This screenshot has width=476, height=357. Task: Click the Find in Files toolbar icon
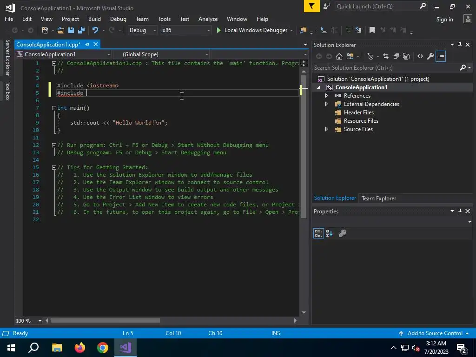[303, 30]
